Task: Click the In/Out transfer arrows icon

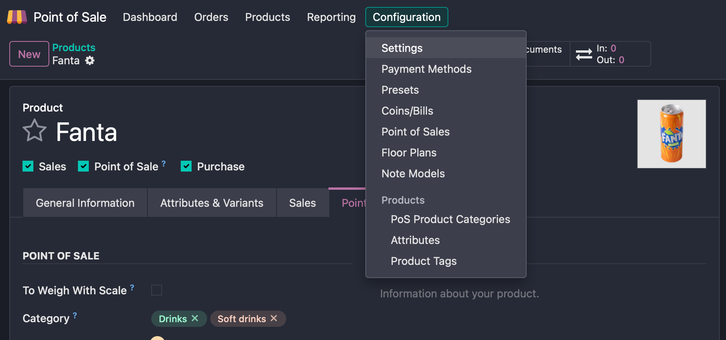Action: 584,54
